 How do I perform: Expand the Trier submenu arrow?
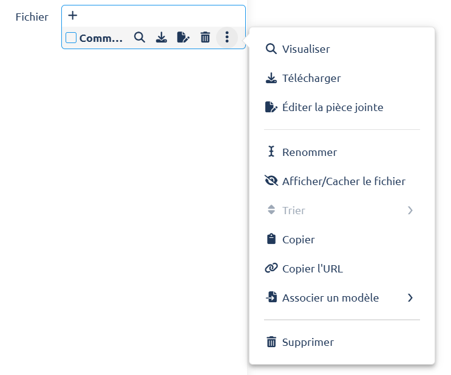[410, 211]
